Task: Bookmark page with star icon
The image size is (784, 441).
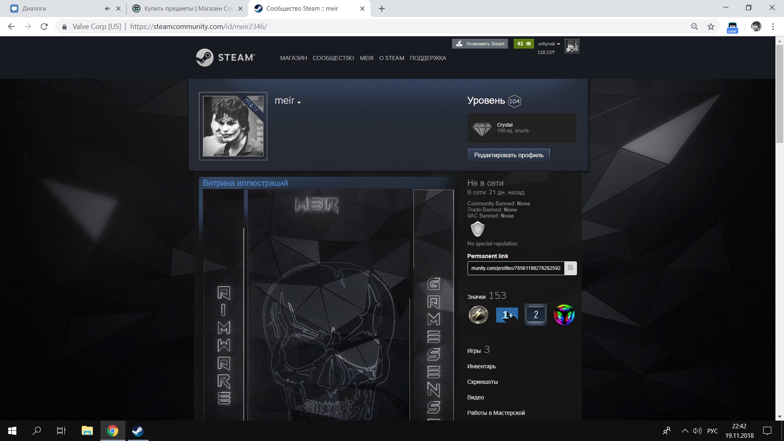Action: coord(711,27)
